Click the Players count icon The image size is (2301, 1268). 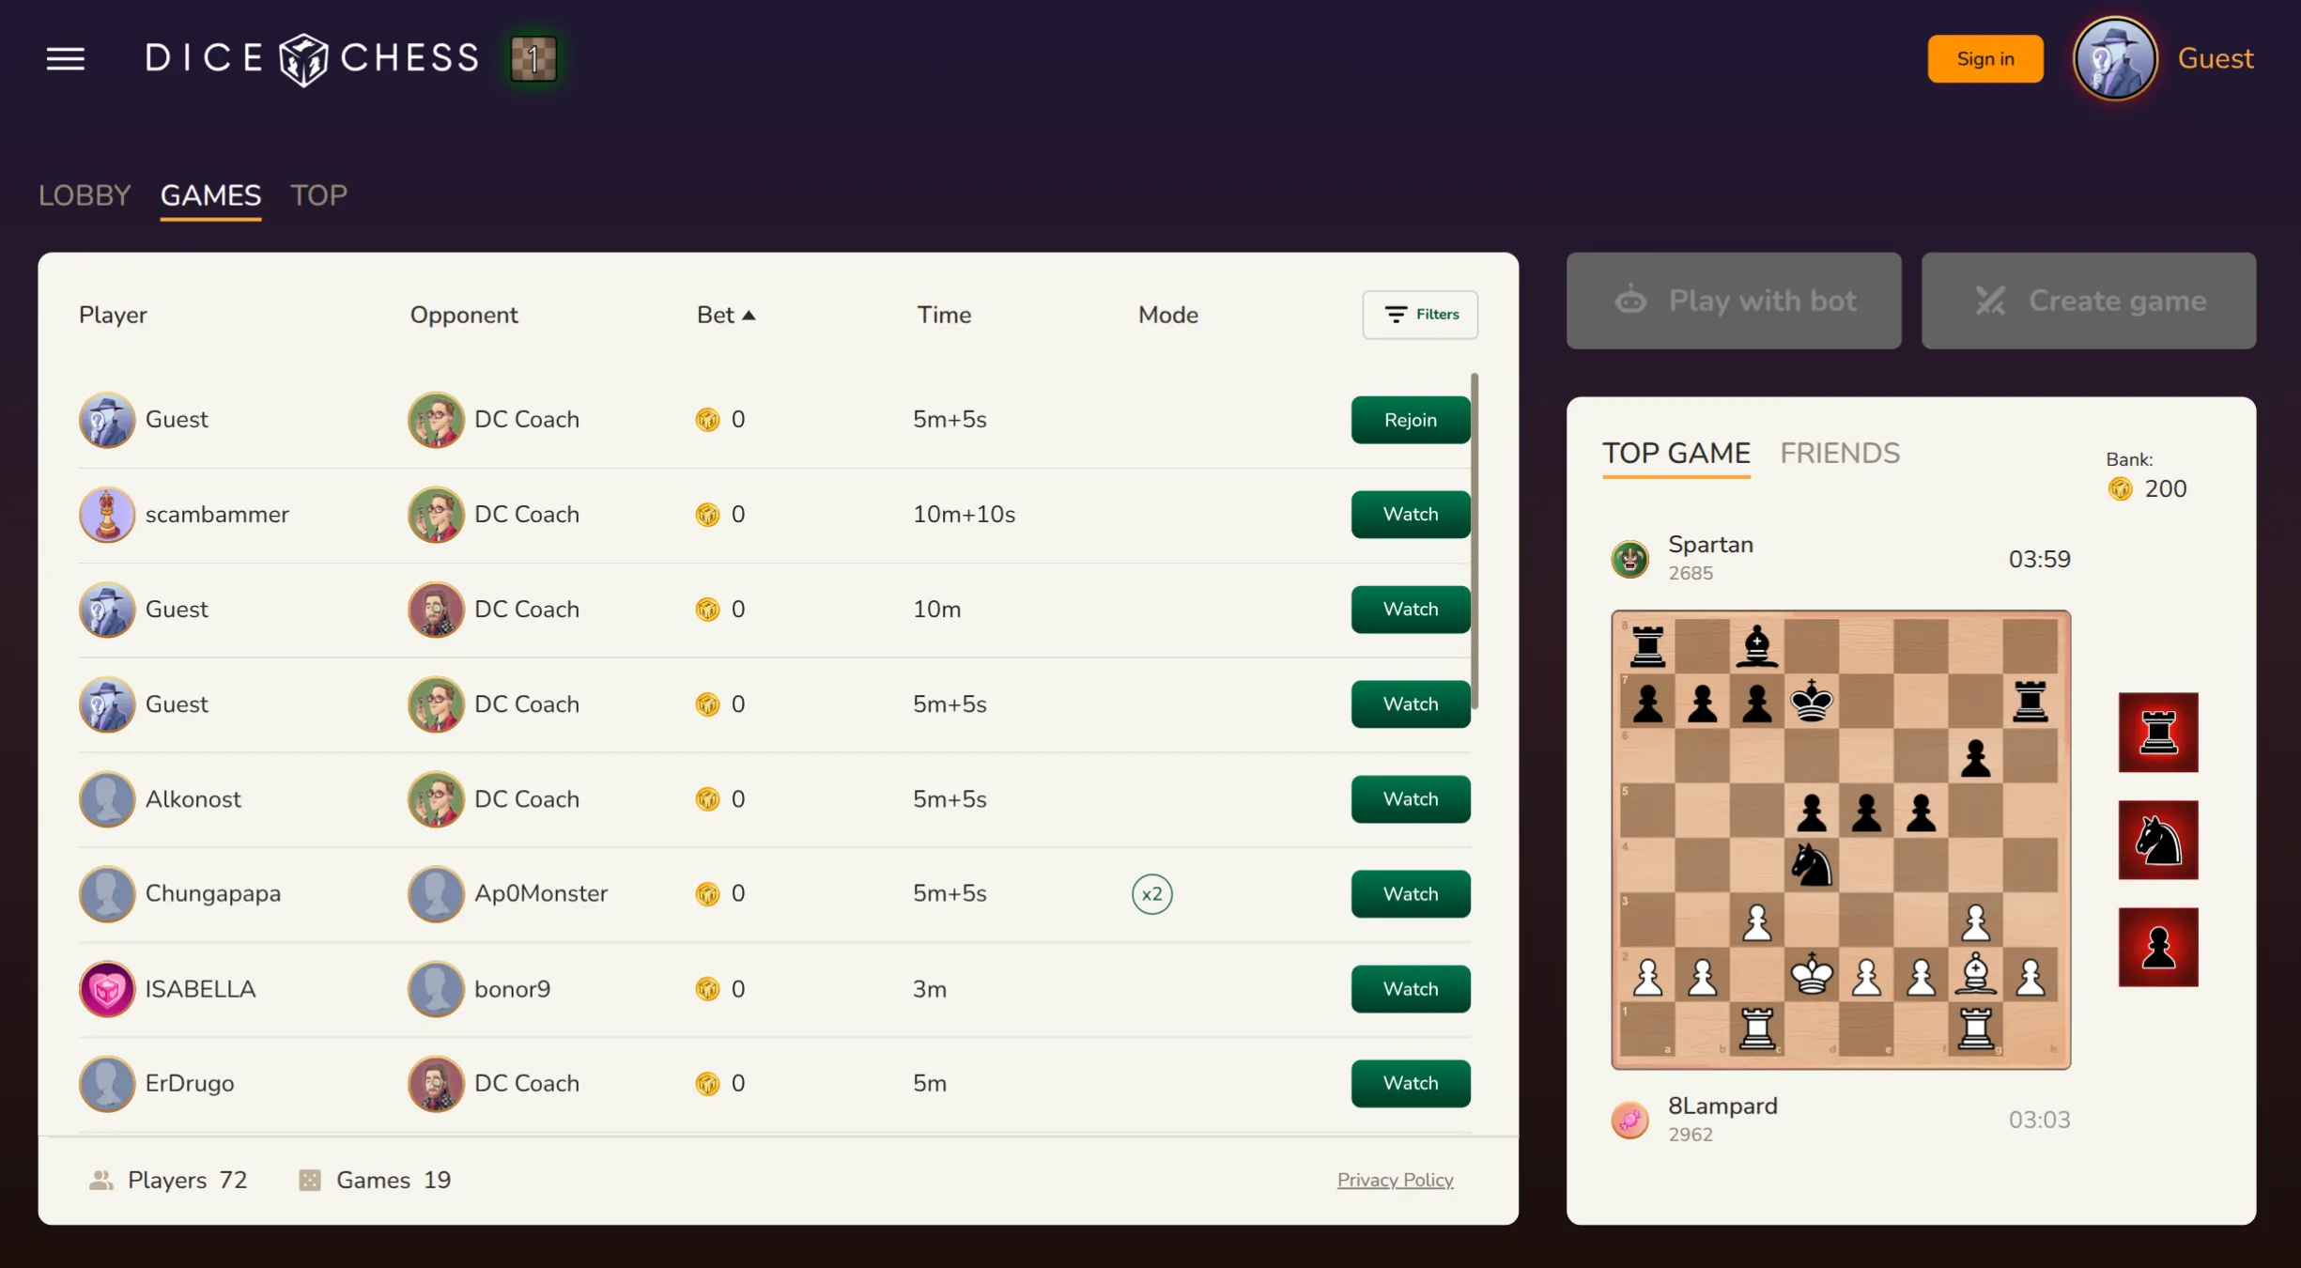[100, 1181]
